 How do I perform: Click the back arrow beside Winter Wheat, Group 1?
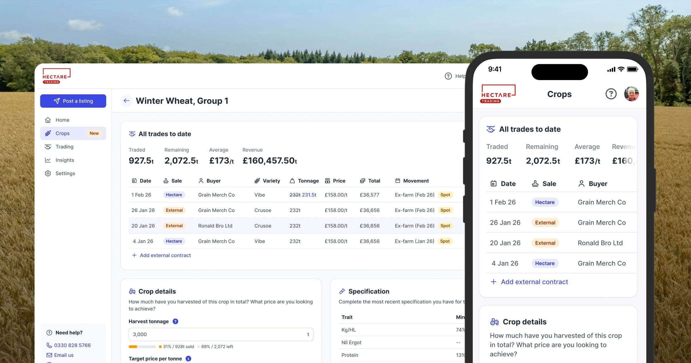tap(126, 101)
